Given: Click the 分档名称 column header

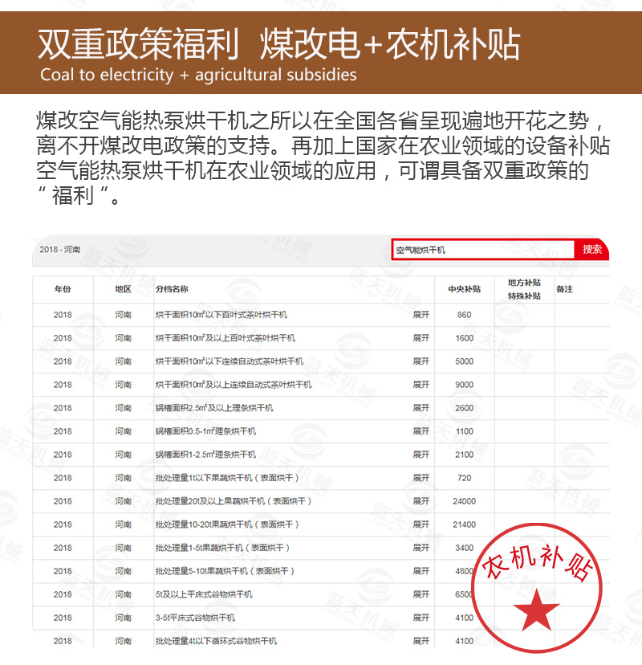Looking at the screenshot, I should coord(173,287).
